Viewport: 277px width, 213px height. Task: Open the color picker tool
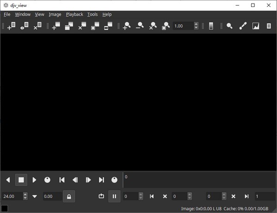coord(243,26)
